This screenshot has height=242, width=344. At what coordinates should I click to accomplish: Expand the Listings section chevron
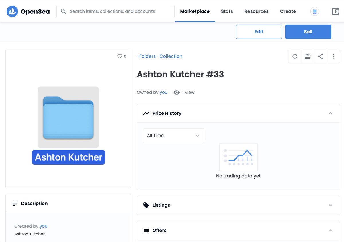click(331, 205)
